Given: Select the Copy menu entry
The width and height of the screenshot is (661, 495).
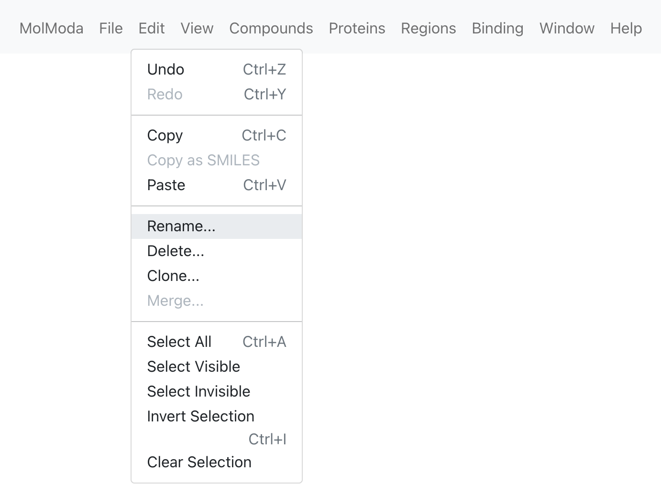Looking at the screenshot, I should pos(217,135).
